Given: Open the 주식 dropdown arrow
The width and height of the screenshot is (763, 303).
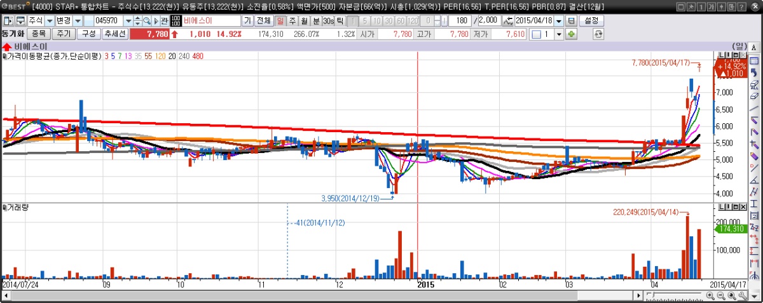Looking at the screenshot, I should 49,21.
